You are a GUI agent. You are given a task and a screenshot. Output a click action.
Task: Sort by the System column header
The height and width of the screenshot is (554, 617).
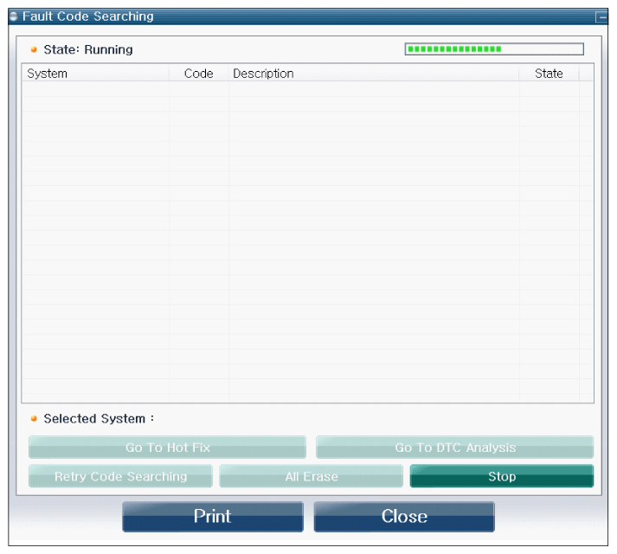[95, 74]
